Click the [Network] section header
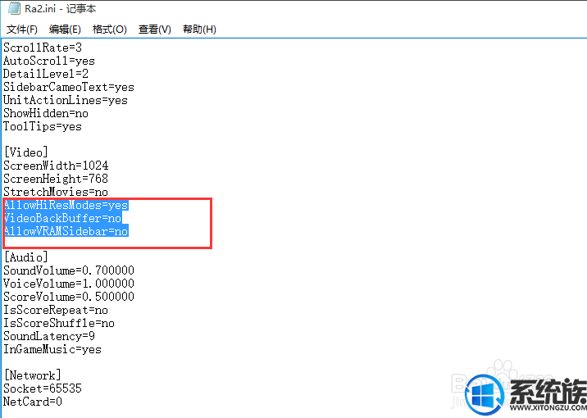587x418 pixels. pos(33,375)
